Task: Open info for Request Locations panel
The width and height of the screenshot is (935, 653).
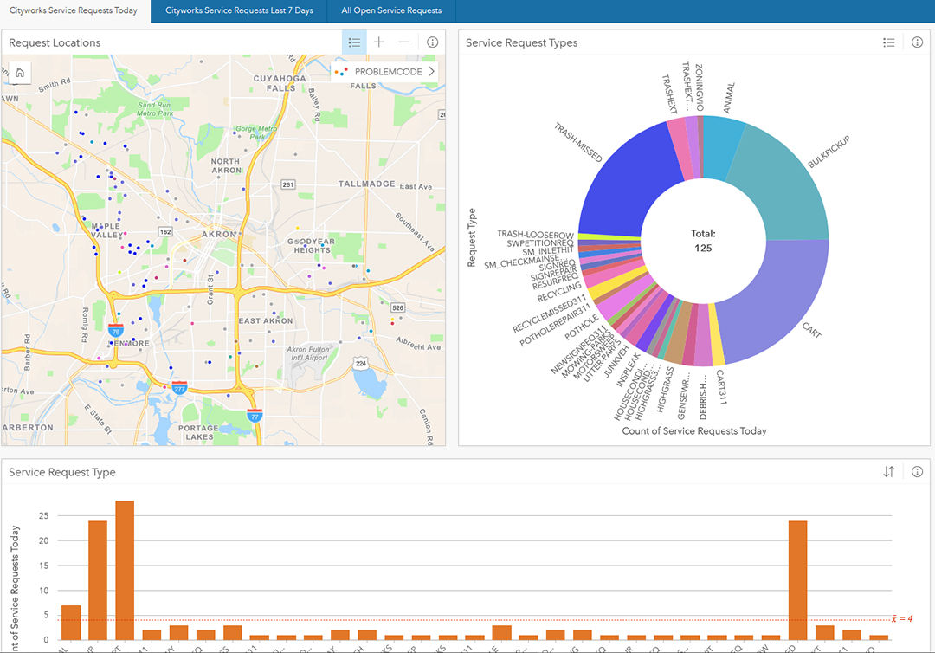Action: [432, 42]
